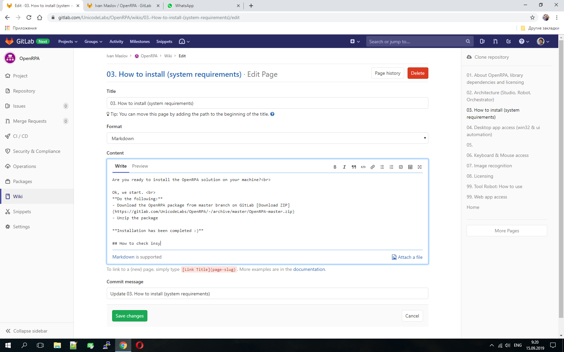The width and height of the screenshot is (564, 352).
Task: Click the GitLab fox logo
Action: [x=9, y=41]
